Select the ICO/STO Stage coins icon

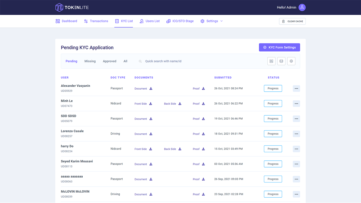point(168,21)
